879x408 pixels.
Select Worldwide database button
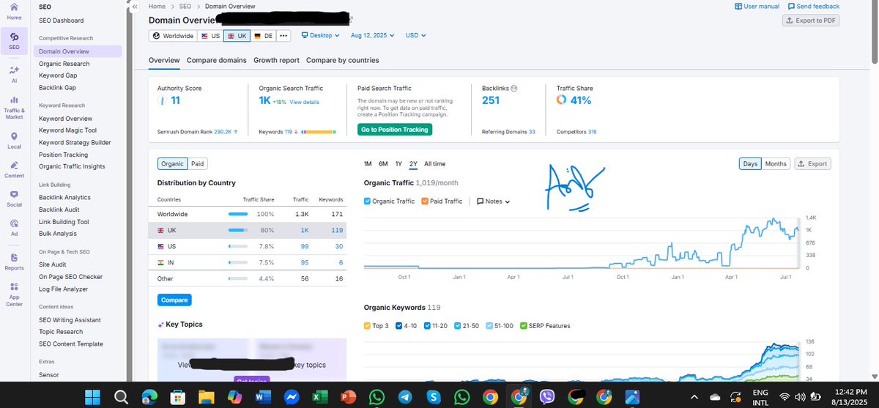(x=173, y=35)
